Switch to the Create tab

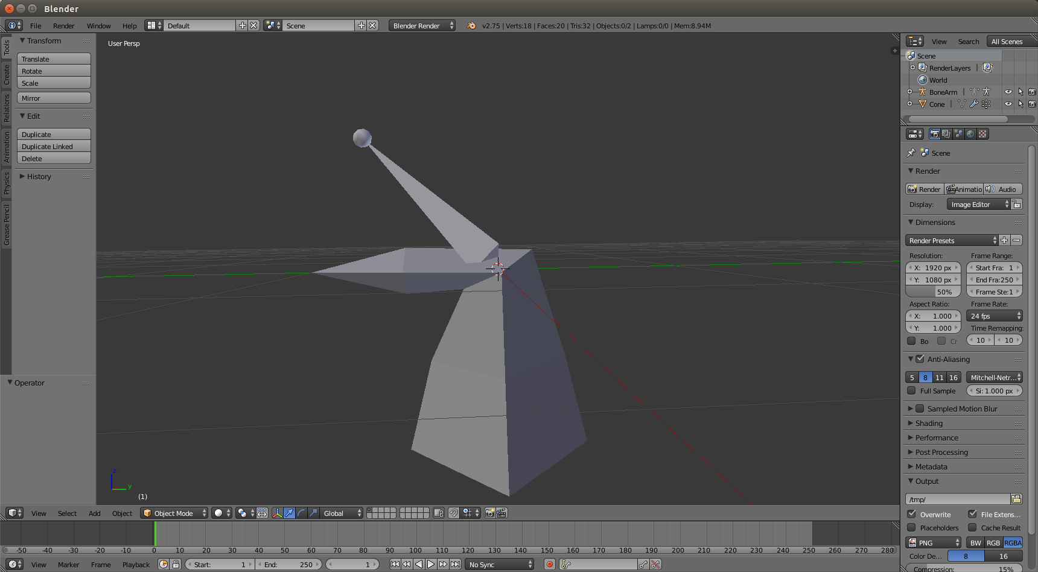[x=6, y=75]
